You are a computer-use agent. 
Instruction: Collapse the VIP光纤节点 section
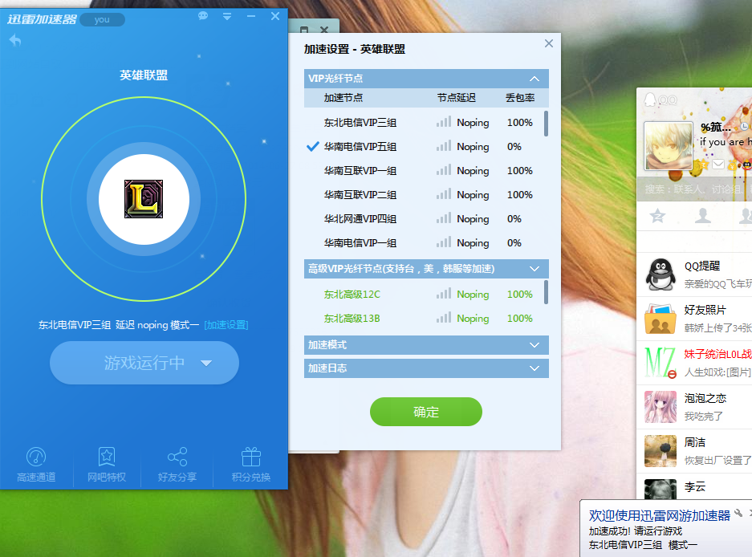point(535,79)
